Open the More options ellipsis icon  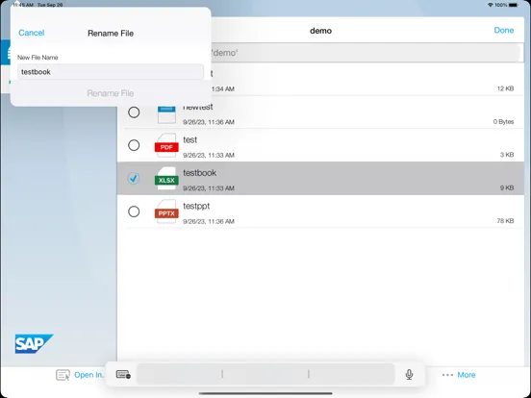(447, 375)
